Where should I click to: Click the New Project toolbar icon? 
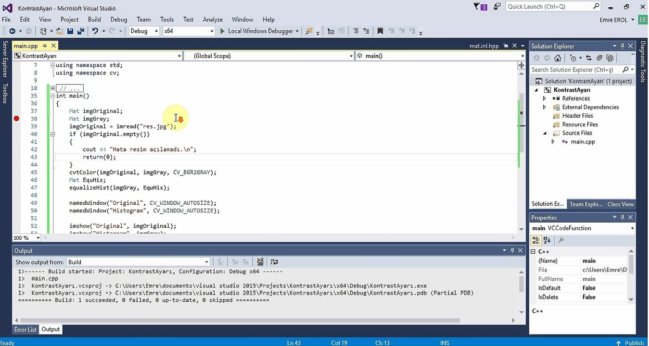tap(43, 31)
